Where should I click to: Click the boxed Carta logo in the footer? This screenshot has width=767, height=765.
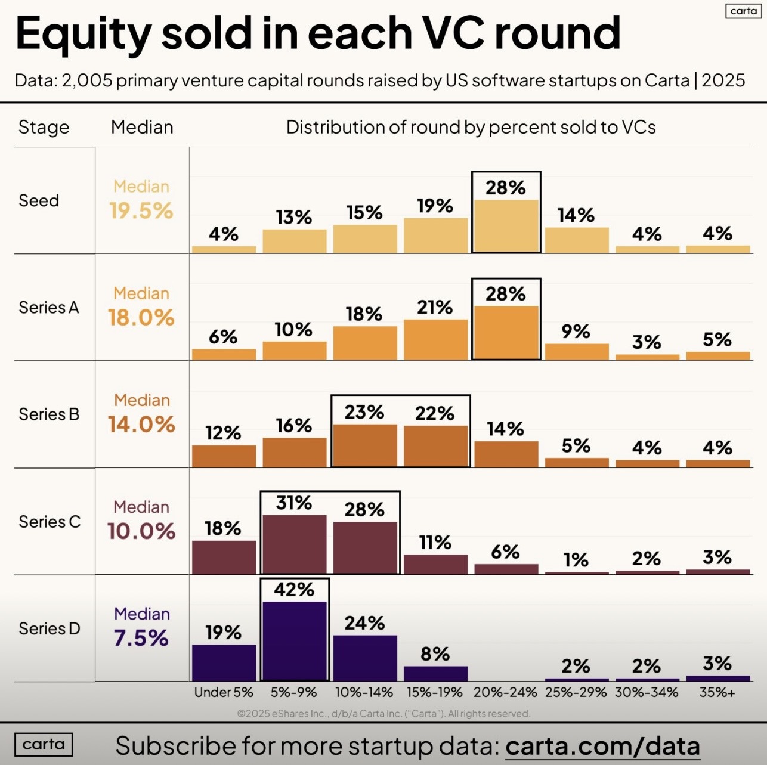44,744
